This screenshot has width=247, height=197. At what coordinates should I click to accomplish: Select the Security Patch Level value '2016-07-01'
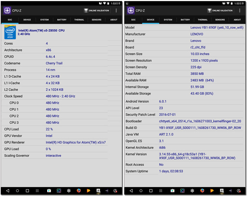167,115
